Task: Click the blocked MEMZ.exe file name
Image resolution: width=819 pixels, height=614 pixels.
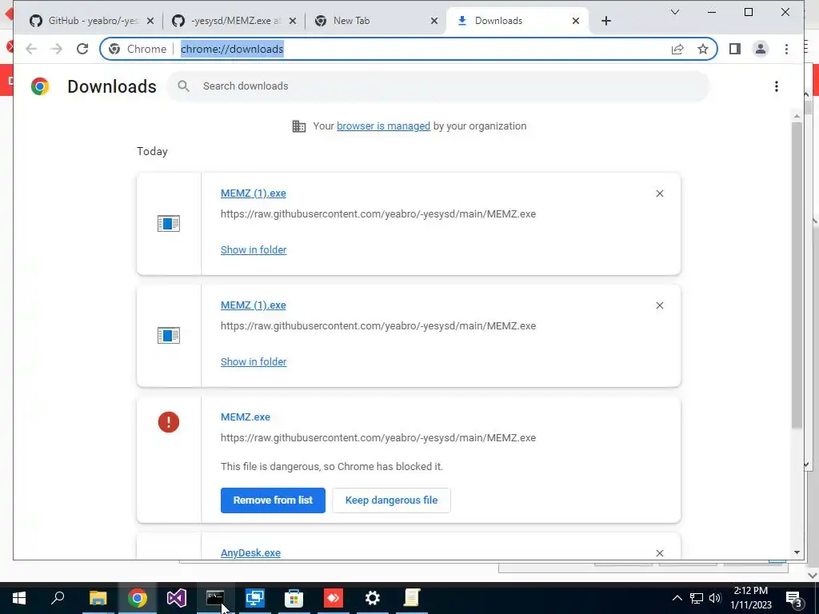Action: coord(245,417)
